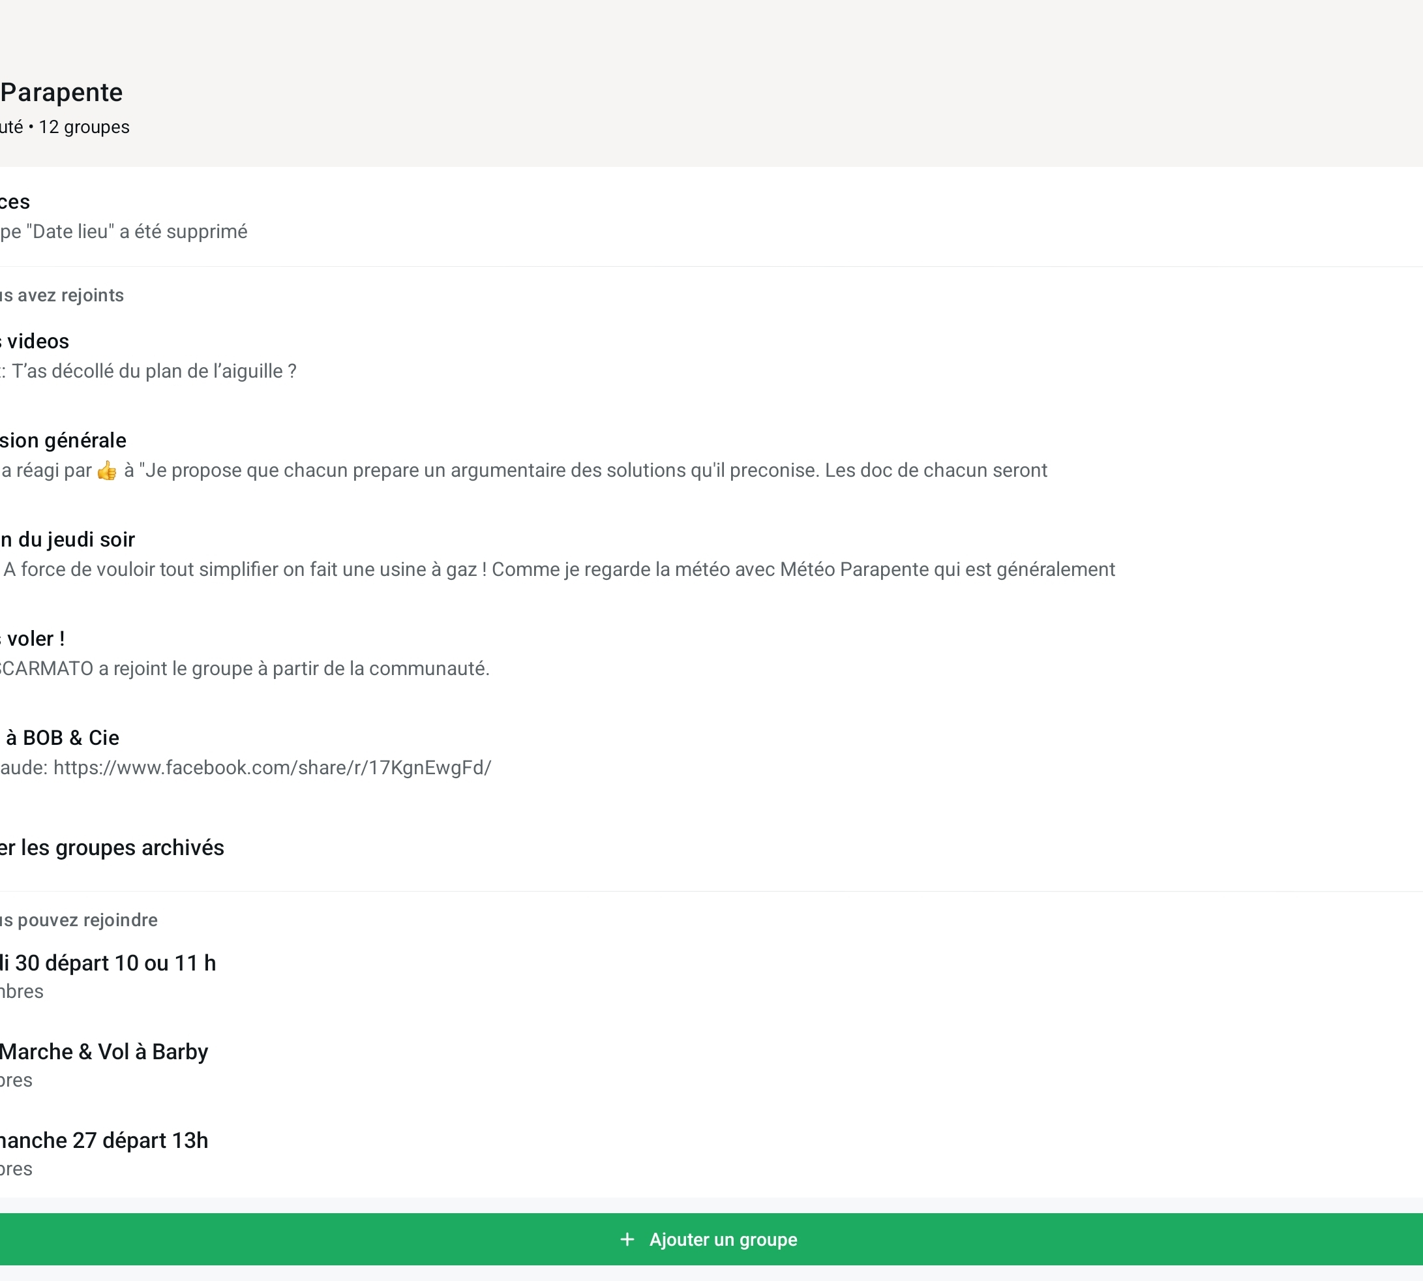Image resolution: width=1423 pixels, height=1281 pixels.
Task: Click the "12 groupes" community subtitle
Action: [83, 127]
